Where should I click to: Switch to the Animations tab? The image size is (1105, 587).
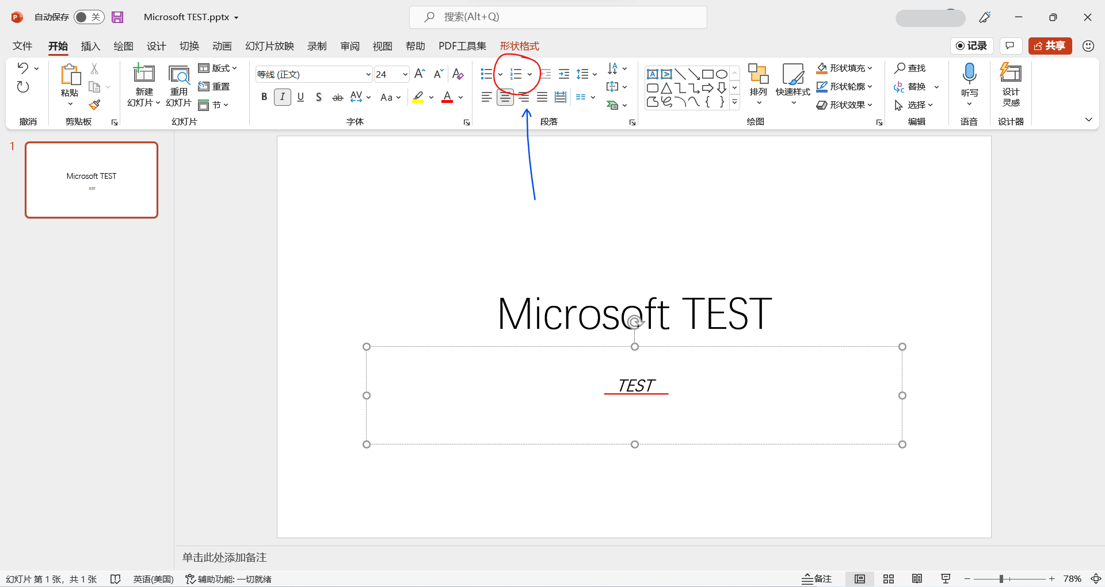coord(222,46)
